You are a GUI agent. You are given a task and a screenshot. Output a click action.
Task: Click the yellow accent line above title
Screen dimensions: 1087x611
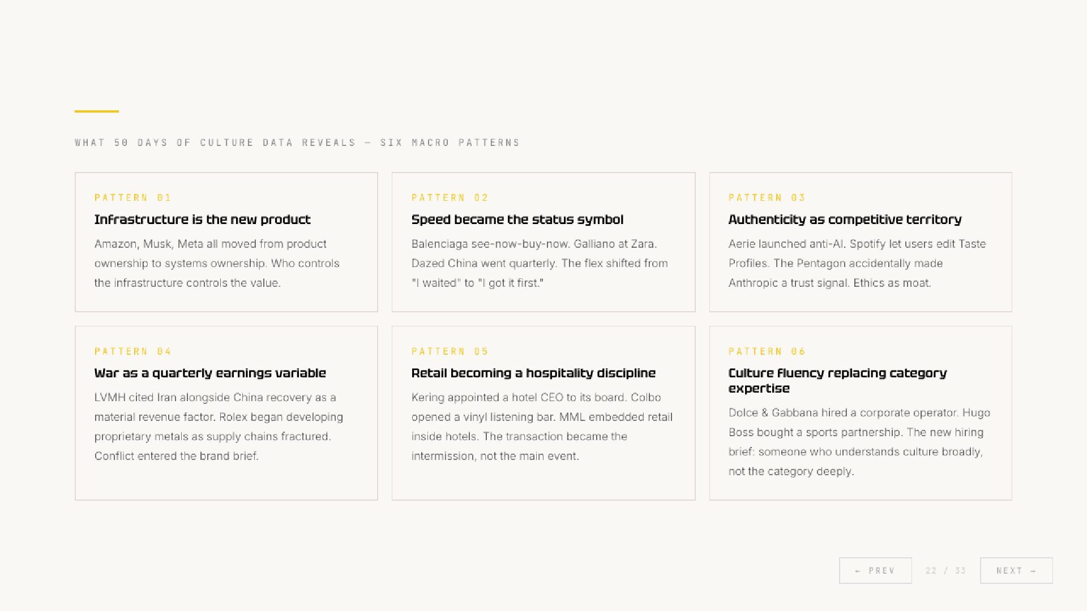point(97,111)
